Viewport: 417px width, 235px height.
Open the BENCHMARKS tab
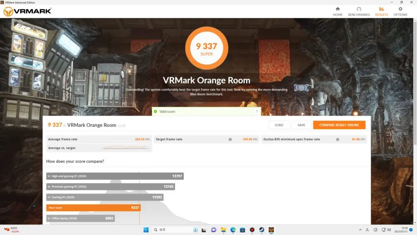tap(359, 11)
